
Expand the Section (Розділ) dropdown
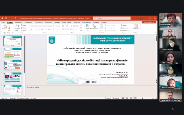pyautogui.click(x=25, y=30)
